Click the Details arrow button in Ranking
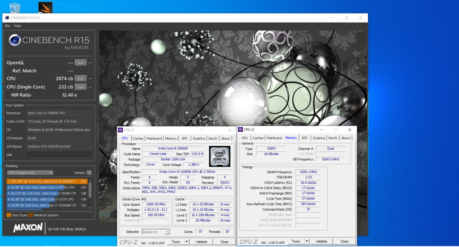The height and width of the screenshot is (247, 459). [89, 173]
